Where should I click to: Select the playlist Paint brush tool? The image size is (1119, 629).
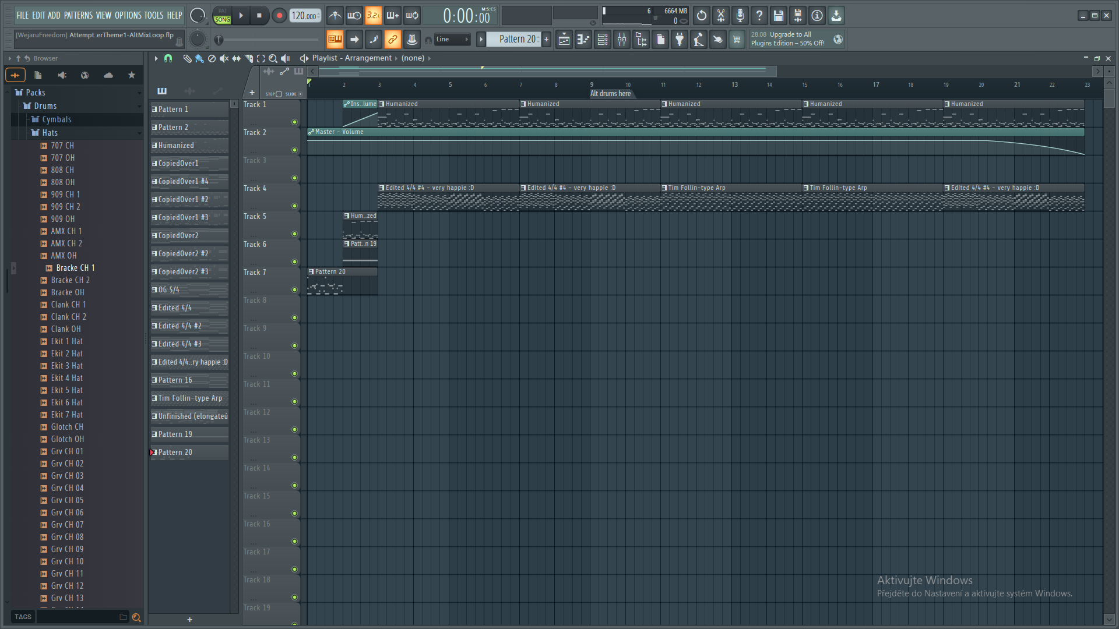pyautogui.click(x=199, y=58)
